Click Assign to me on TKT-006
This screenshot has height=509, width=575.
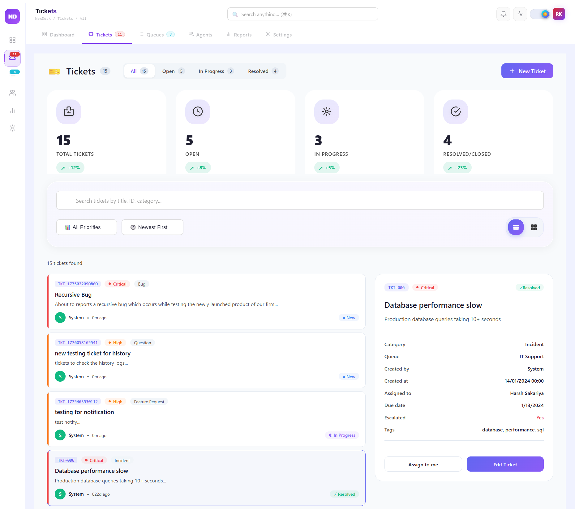tap(423, 464)
